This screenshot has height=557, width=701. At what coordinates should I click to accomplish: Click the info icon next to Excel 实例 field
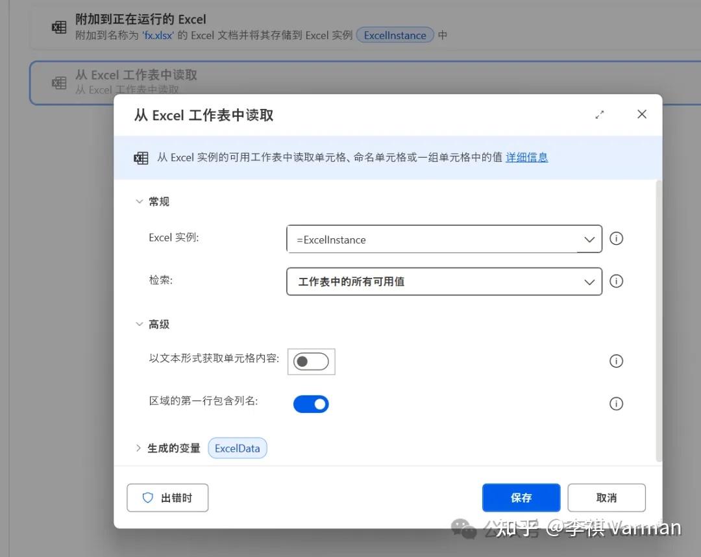pyautogui.click(x=616, y=238)
